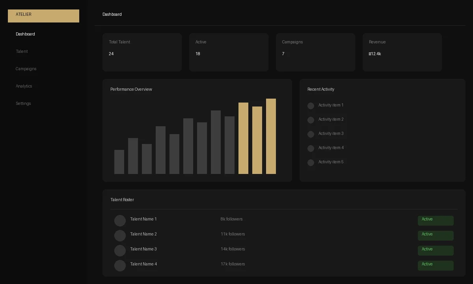
Task: Open Talent Name 2's avatar
Action: 120,235
